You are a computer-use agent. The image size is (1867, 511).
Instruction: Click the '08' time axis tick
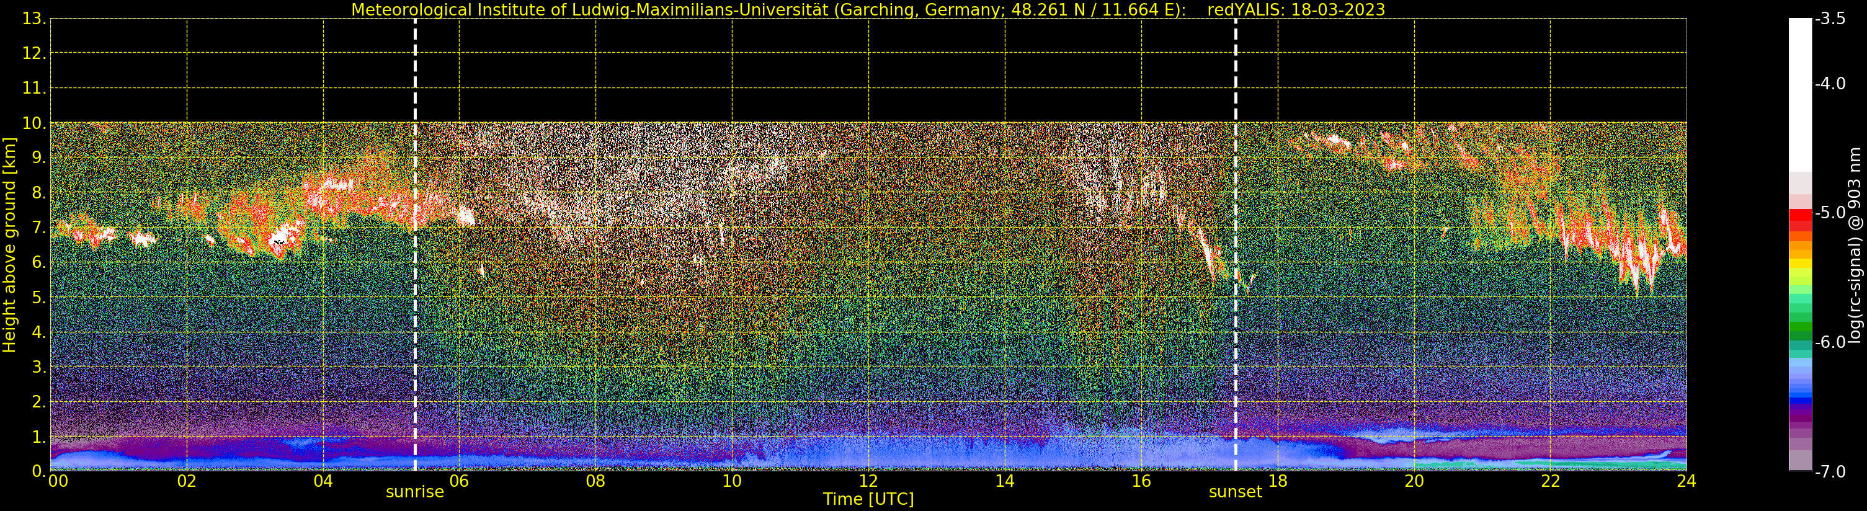click(x=595, y=481)
